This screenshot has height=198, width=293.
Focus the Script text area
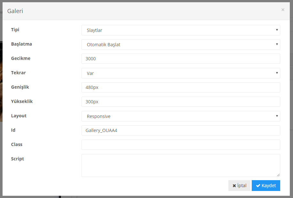coord(181,165)
